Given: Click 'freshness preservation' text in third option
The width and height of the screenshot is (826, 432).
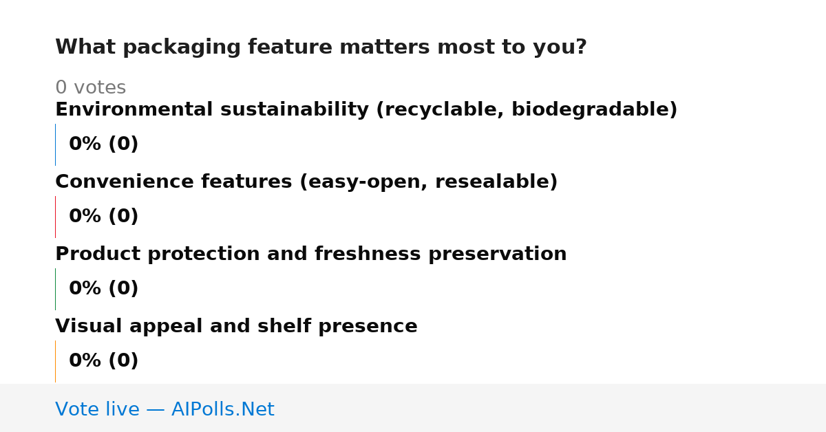Looking at the screenshot, I should [x=441, y=255].
